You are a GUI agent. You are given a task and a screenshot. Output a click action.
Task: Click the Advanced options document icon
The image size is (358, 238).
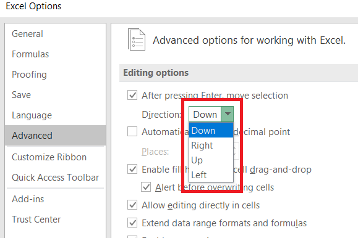pyautogui.click(x=136, y=39)
